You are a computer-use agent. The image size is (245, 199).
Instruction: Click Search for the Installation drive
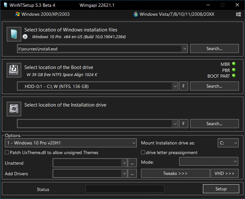pos(214,124)
